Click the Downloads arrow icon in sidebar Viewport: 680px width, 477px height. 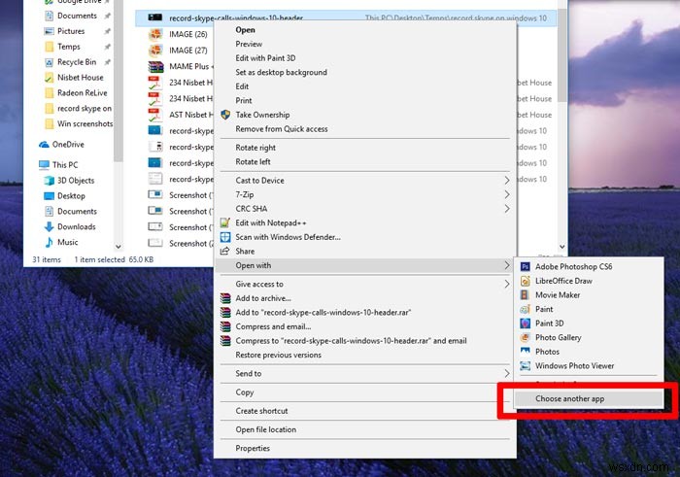tap(49, 226)
